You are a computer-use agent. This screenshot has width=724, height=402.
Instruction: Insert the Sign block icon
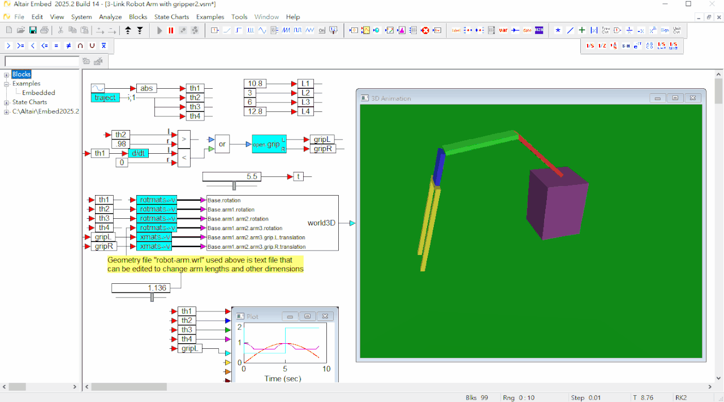(665, 30)
